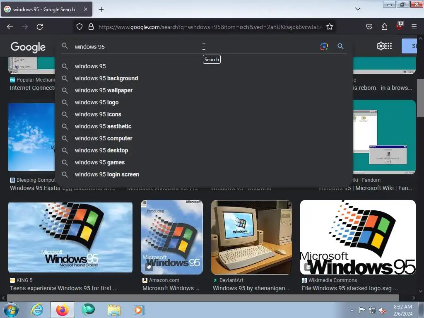The height and width of the screenshot is (318, 424).
Task: Open the Firefox extensions puzzle icon
Action: click(x=384, y=26)
